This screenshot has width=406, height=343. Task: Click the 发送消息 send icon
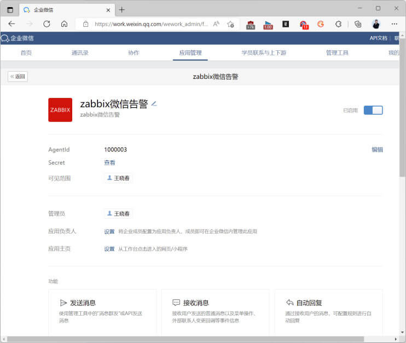coord(63,303)
